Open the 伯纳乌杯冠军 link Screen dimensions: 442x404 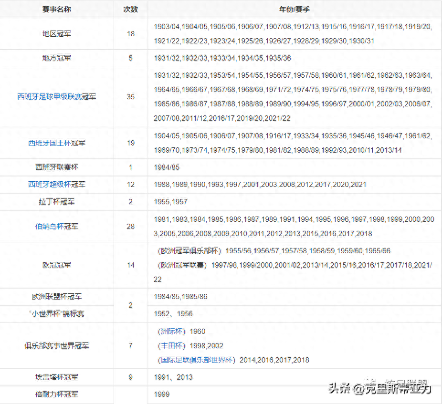click(57, 227)
